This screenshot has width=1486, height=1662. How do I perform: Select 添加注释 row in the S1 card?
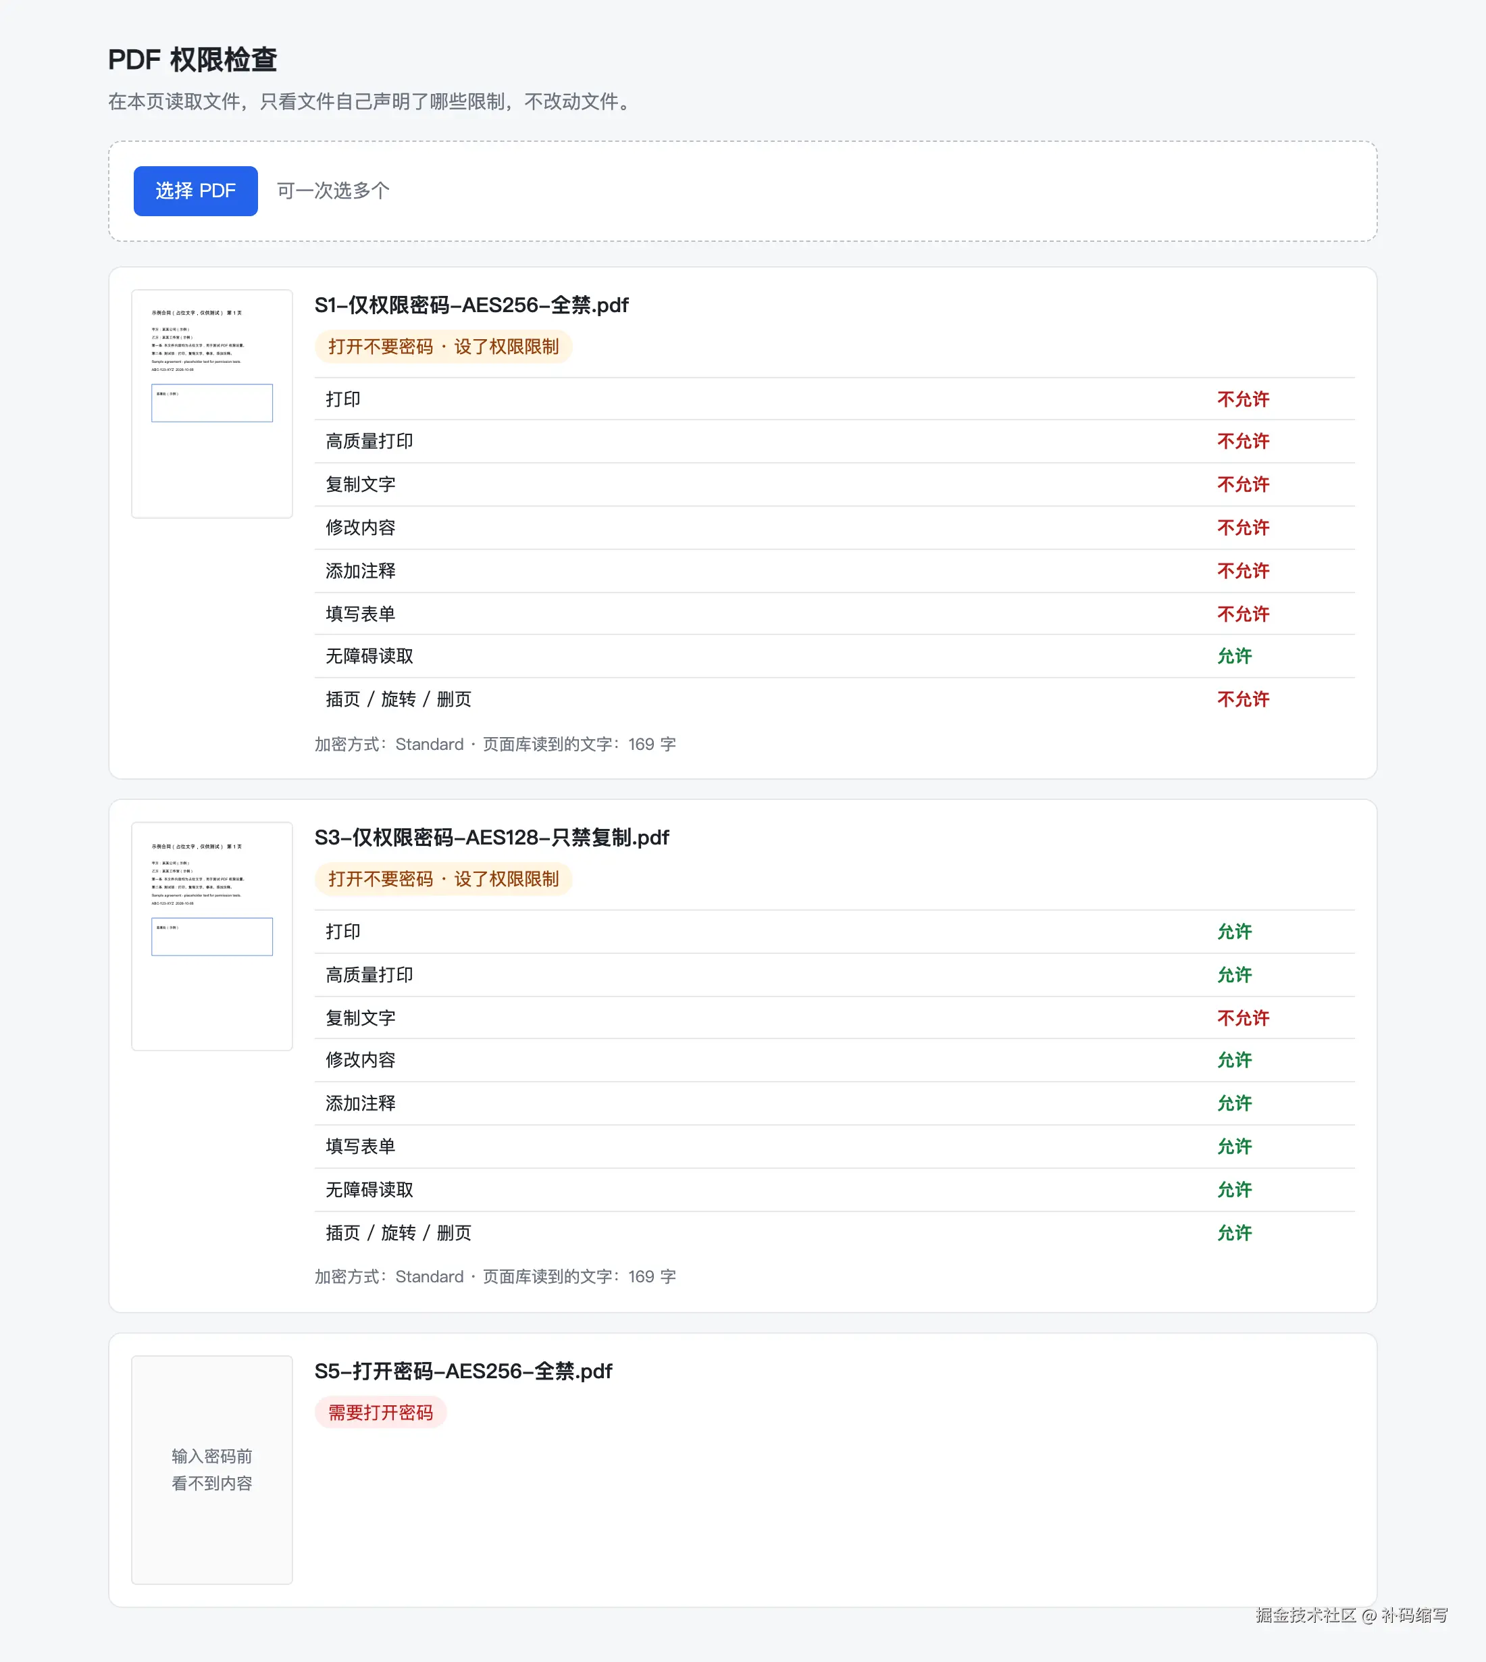[834, 571]
